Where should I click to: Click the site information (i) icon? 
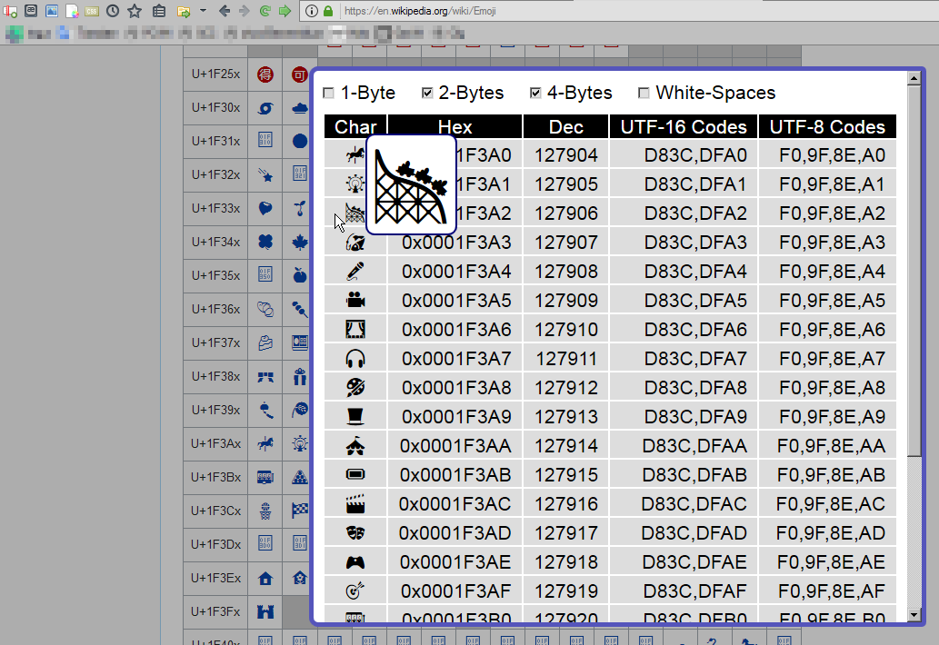click(x=312, y=11)
